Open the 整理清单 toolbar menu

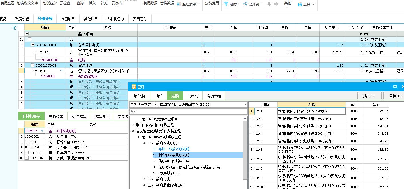tap(189, 4)
